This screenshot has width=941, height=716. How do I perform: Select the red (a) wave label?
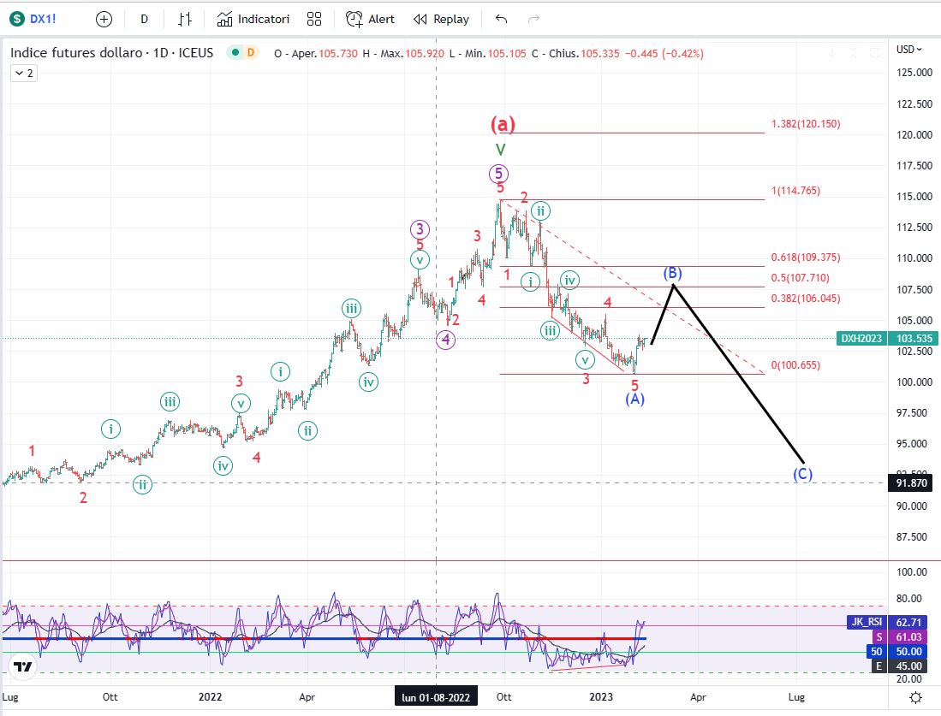coord(503,124)
